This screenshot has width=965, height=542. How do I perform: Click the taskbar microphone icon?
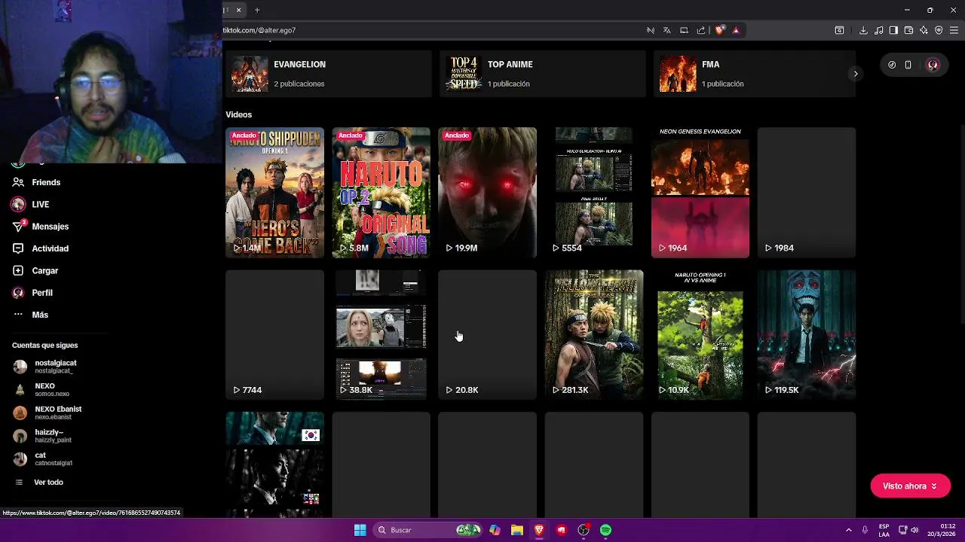click(x=865, y=530)
